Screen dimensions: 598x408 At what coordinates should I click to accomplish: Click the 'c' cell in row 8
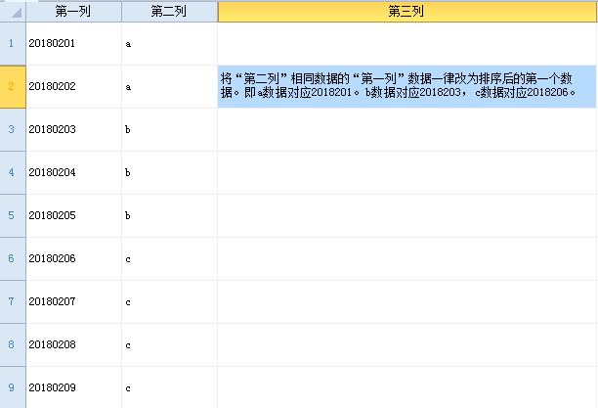pyautogui.click(x=170, y=345)
